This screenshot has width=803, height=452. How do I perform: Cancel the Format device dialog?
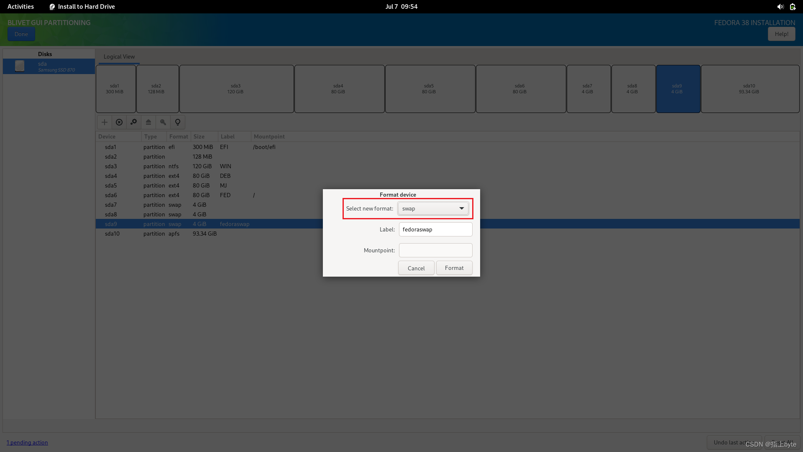click(x=416, y=268)
